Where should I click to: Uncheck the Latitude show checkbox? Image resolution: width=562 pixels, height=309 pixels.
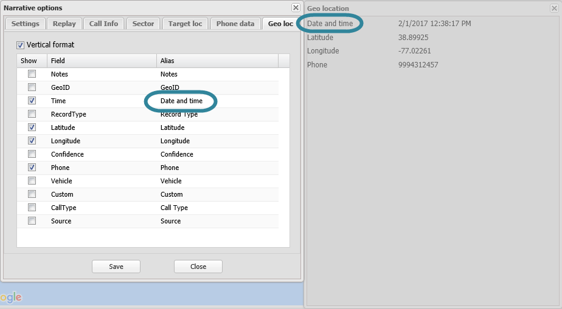click(x=32, y=127)
